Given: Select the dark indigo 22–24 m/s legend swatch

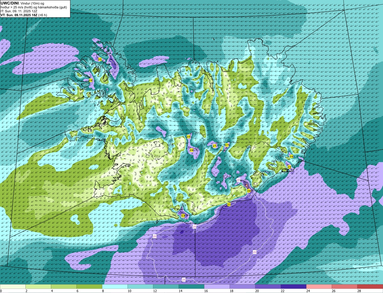Looking at the screenshot, I should pyautogui.click(x=294, y=287).
